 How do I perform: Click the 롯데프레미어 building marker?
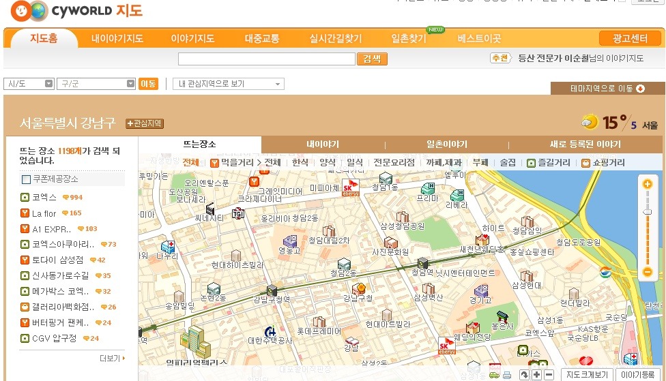click(319, 322)
